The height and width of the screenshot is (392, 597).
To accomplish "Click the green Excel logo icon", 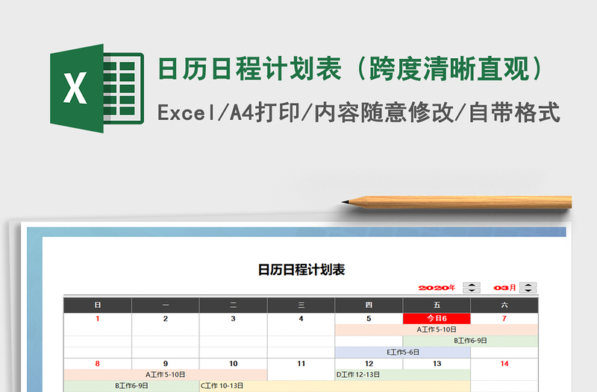I will [x=97, y=88].
